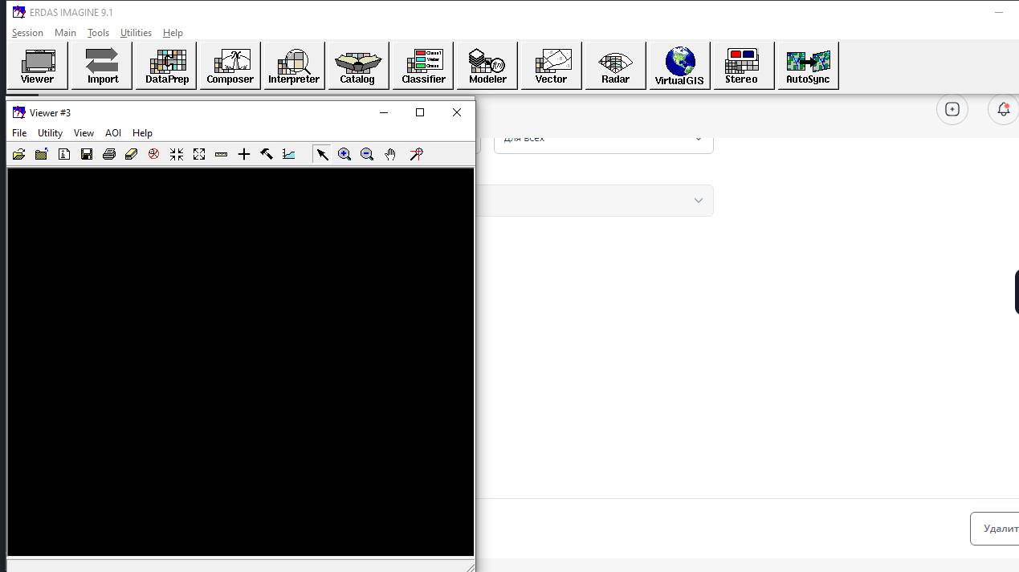Select the ruler measure tool

[x=222, y=154]
